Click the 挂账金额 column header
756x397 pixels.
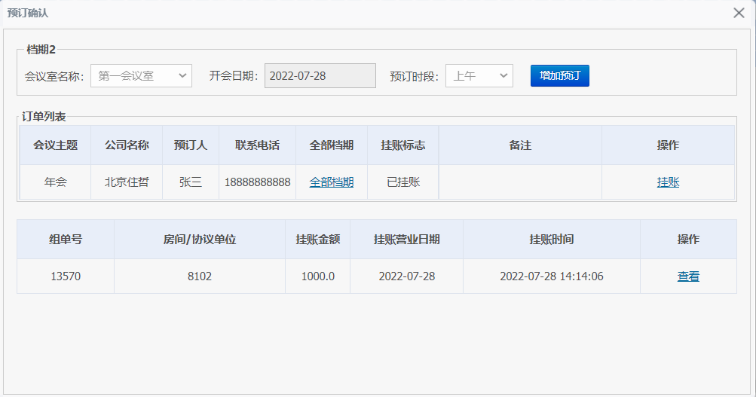point(318,240)
